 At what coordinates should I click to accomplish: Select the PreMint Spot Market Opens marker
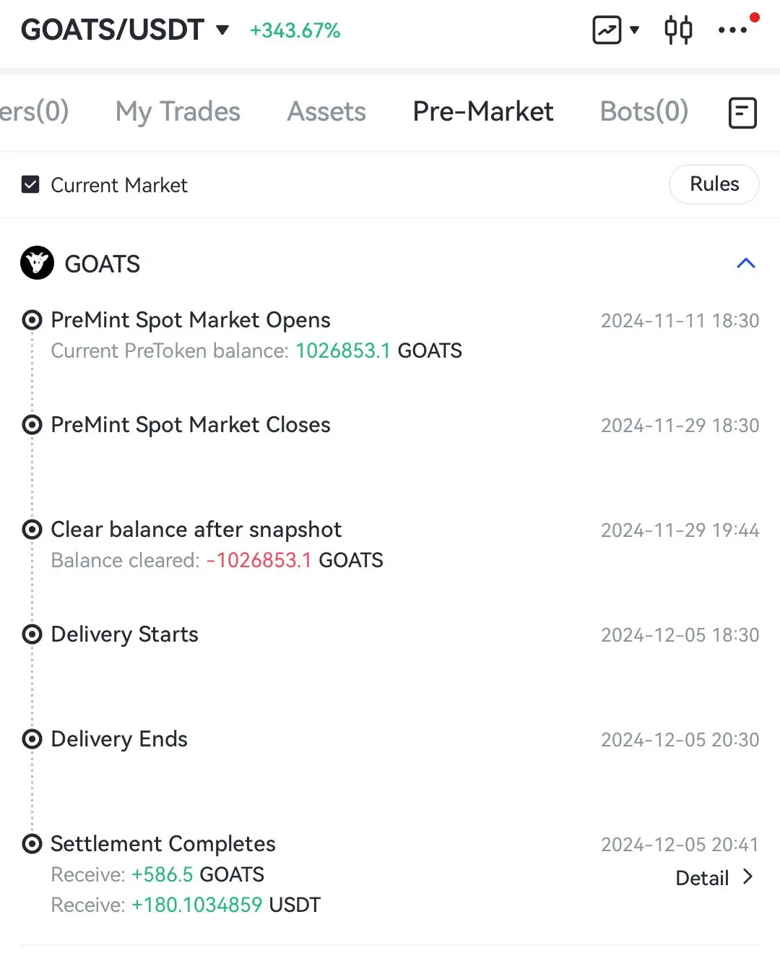[32, 319]
